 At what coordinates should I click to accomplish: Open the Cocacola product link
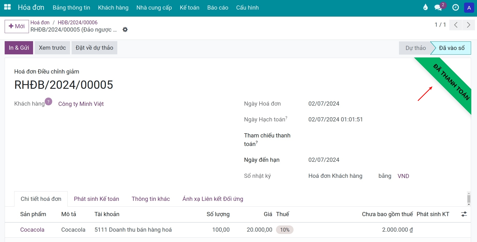pyautogui.click(x=32, y=230)
